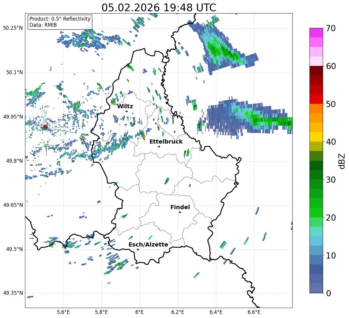This screenshot has width=349, height=318.
Task: Click the cross marker below Wiltz
Action: [x=127, y=111]
